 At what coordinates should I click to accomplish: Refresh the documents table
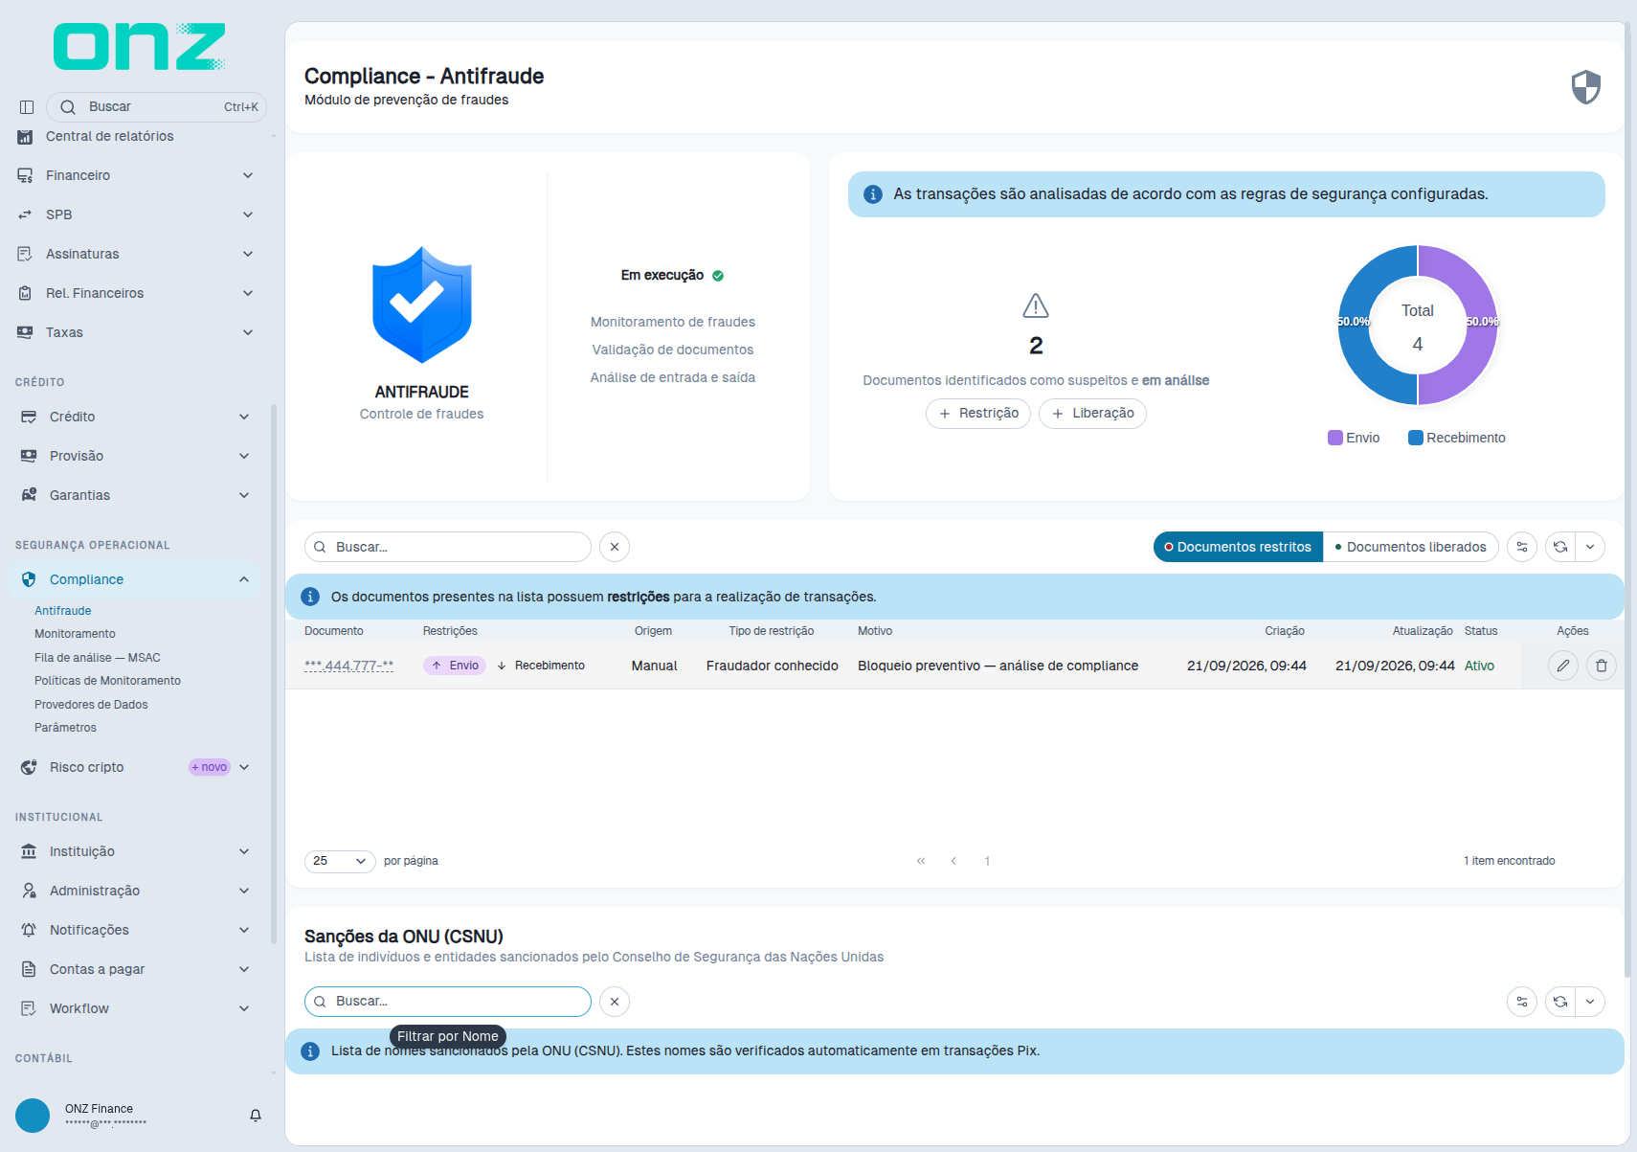[1560, 547]
